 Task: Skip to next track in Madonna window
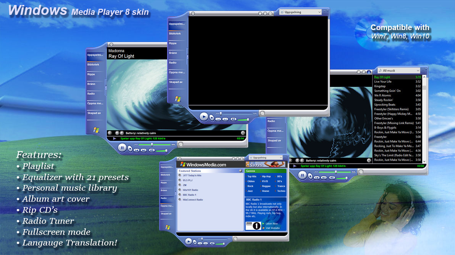click(x=144, y=150)
